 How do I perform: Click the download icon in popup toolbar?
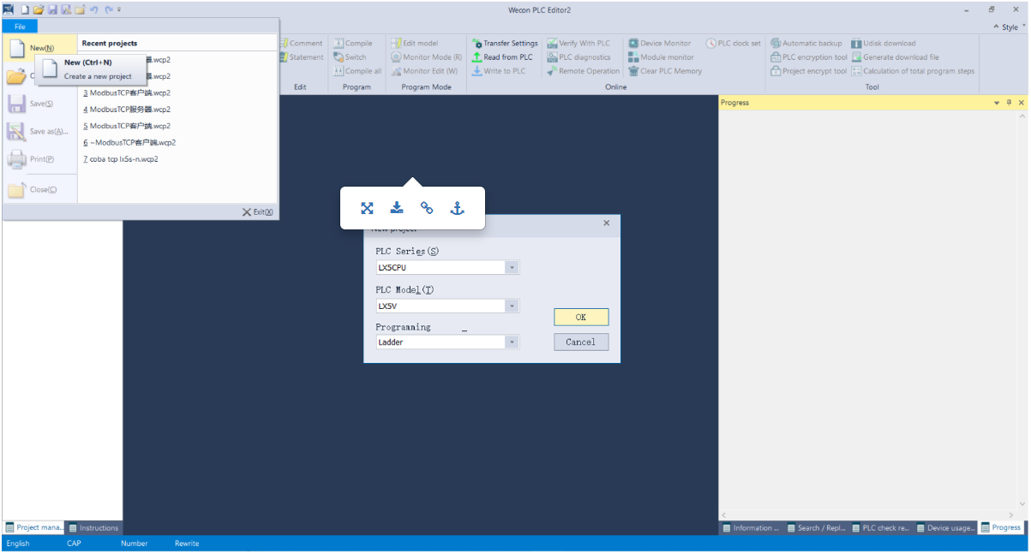tap(397, 208)
